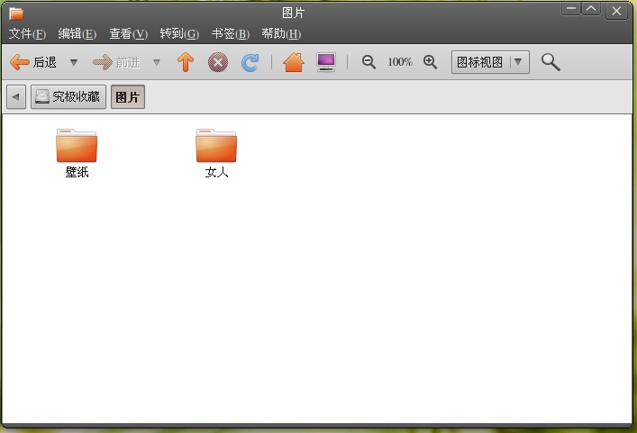
Task: Click the path bar left scroll arrow
Action: (x=16, y=96)
